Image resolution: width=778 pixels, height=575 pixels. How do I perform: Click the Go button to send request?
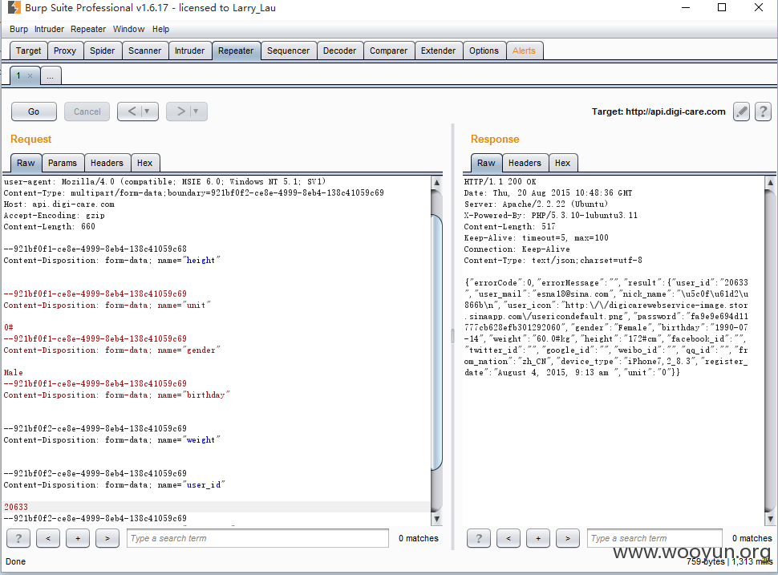(34, 111)
